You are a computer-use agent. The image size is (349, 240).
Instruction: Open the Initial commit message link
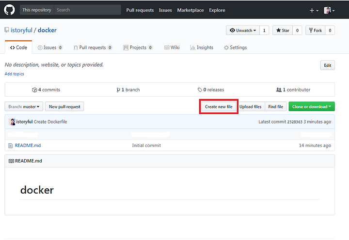[x=146, y=146]
